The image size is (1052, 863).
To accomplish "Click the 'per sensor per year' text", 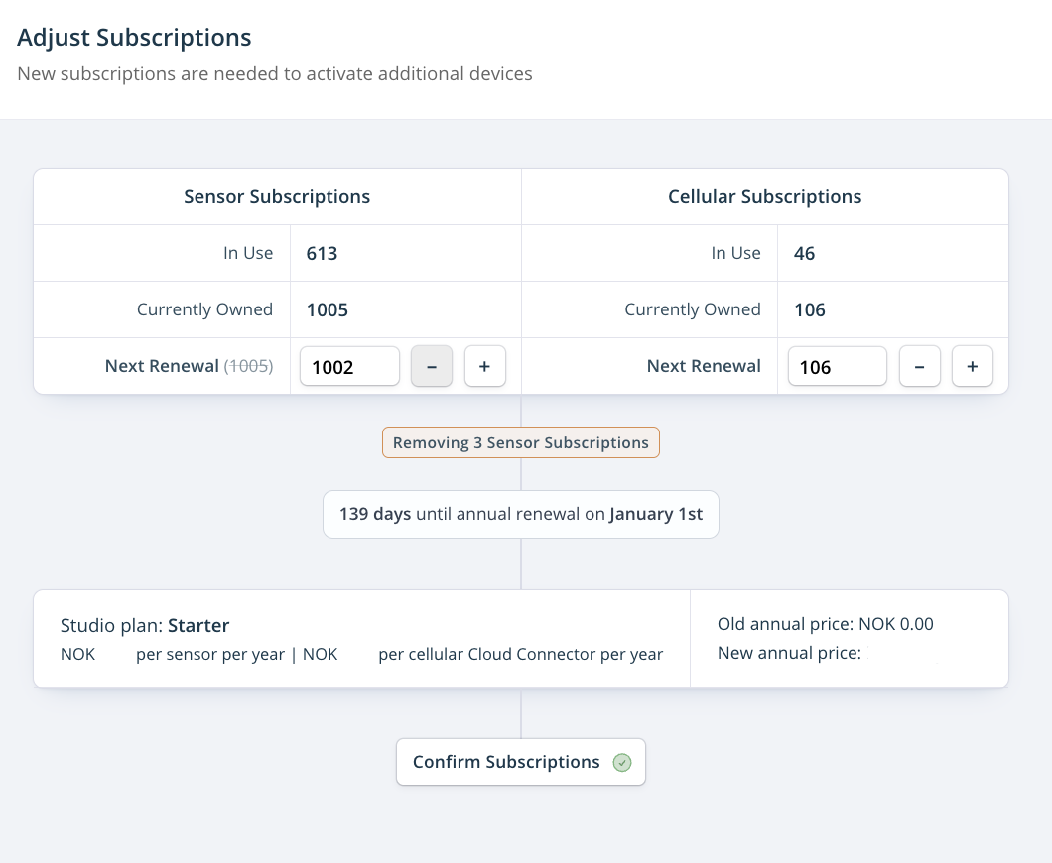I will click(x=210, y=655).
